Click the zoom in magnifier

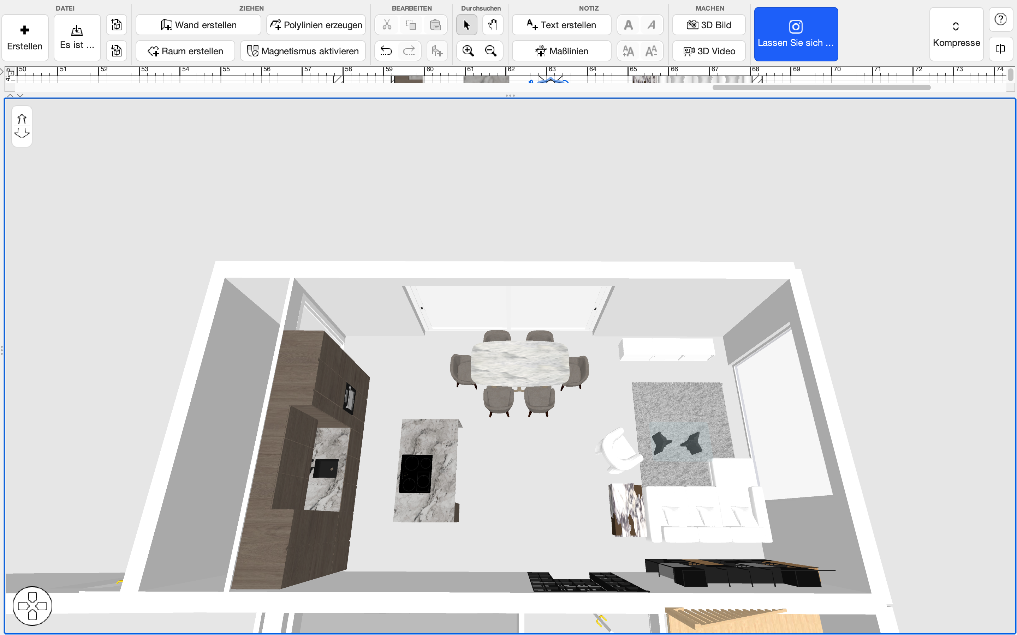tap(468, 51)
